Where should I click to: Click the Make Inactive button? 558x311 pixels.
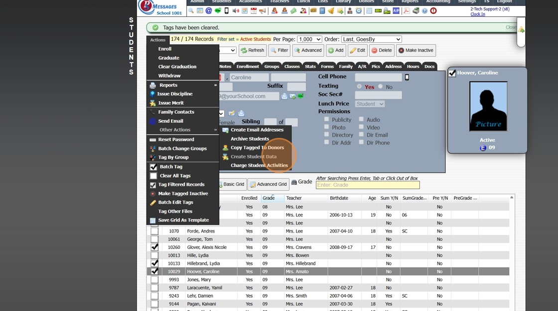coord(416,50)
